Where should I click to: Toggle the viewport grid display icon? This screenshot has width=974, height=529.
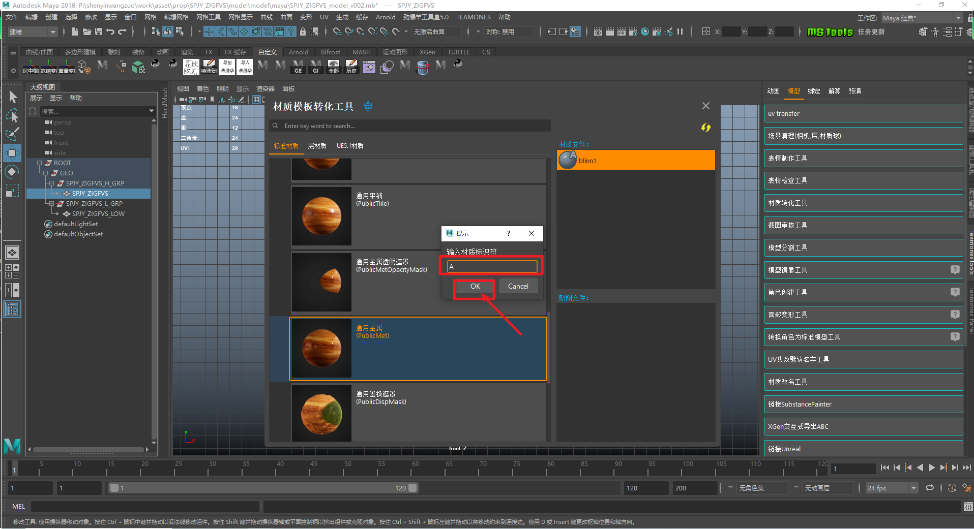tap(256, 100)
